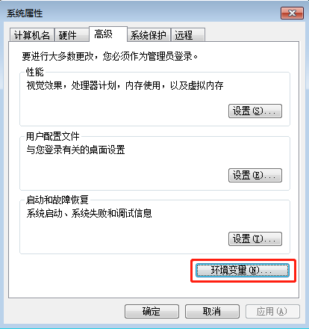Click the 用户配置文件 group heading

click(x=53, y=136)
